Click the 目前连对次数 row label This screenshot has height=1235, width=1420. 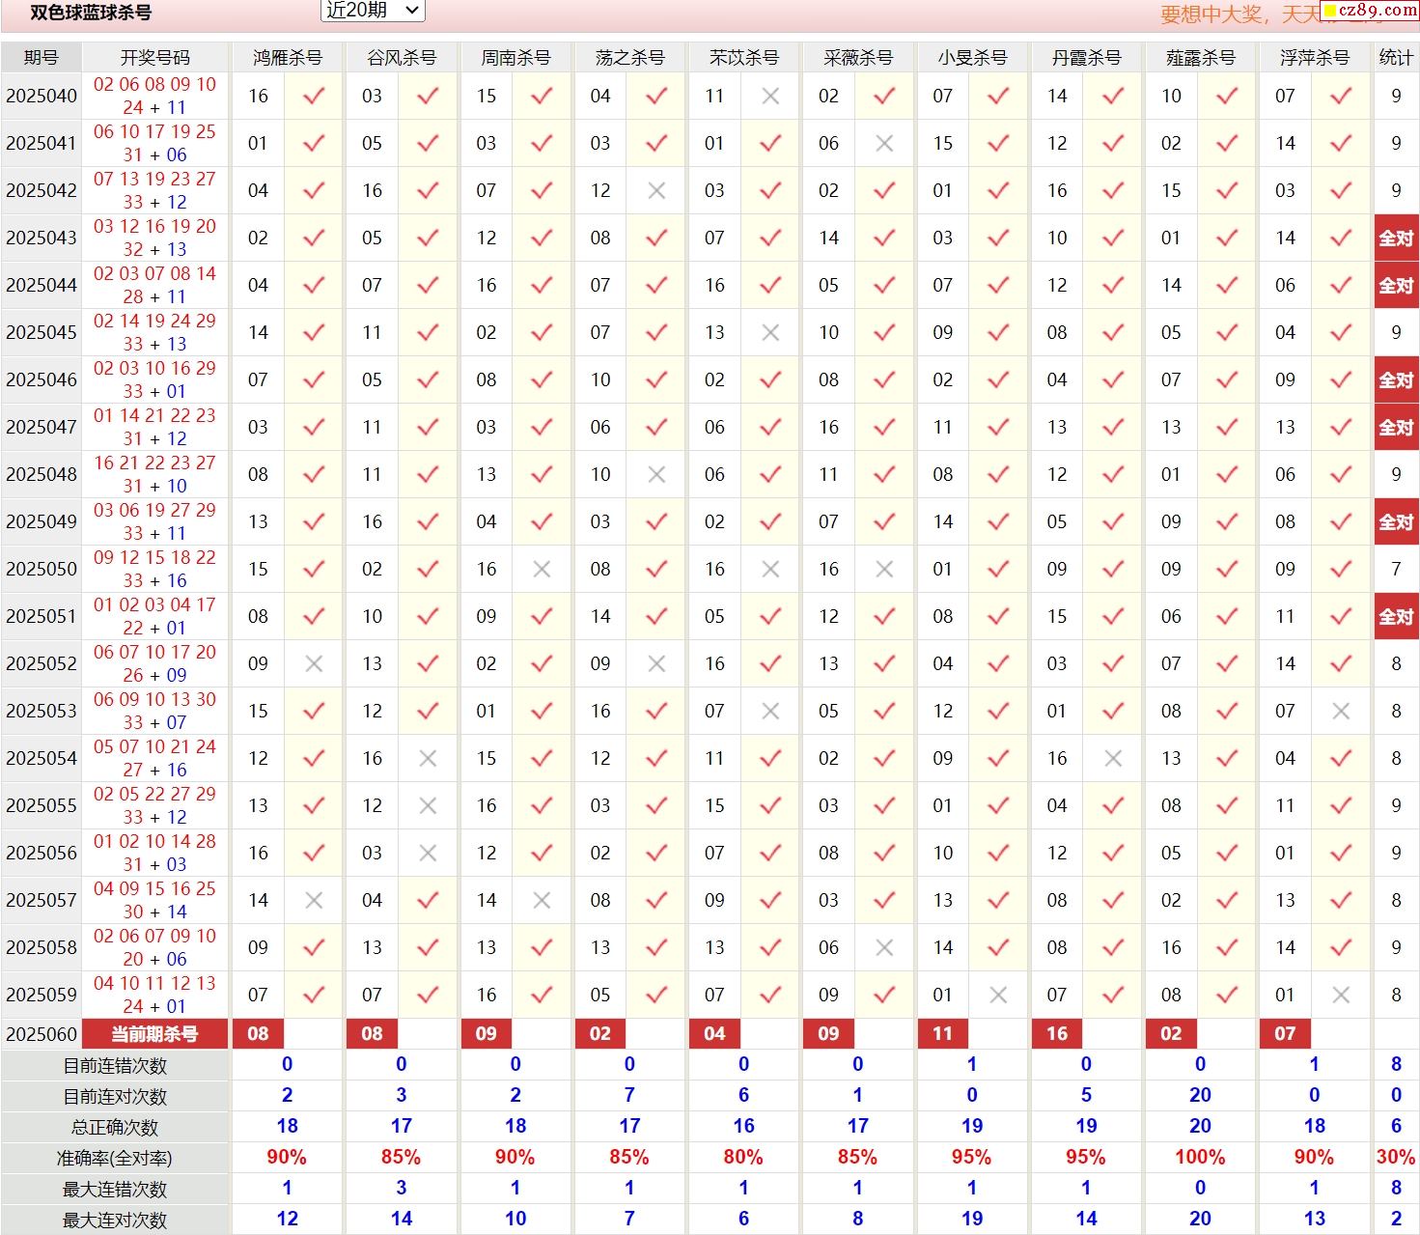(x=115, y=1097)
